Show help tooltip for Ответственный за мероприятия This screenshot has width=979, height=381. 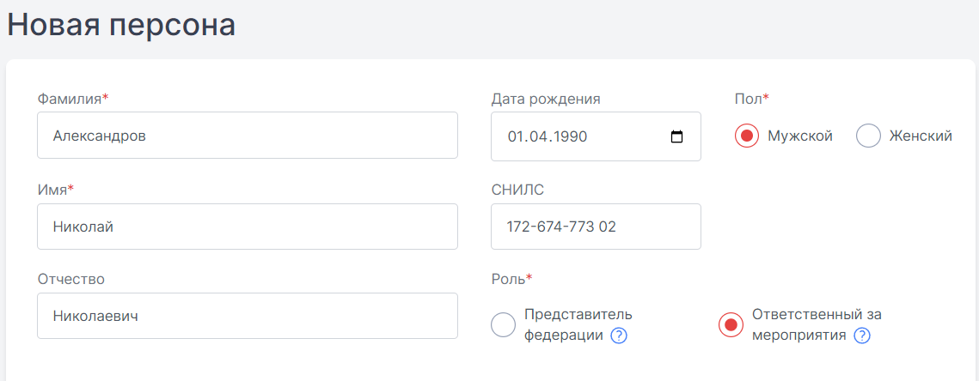point(861,336)
